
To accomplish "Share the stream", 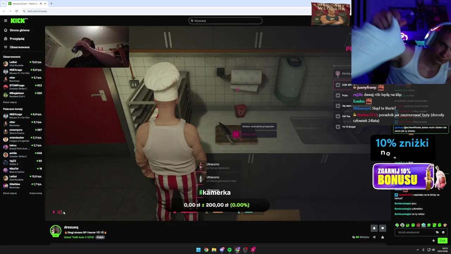I will [374, 237].
